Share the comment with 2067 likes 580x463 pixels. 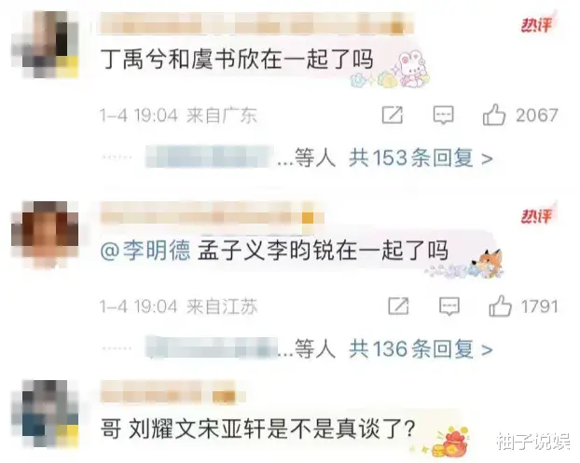(392, 115)
